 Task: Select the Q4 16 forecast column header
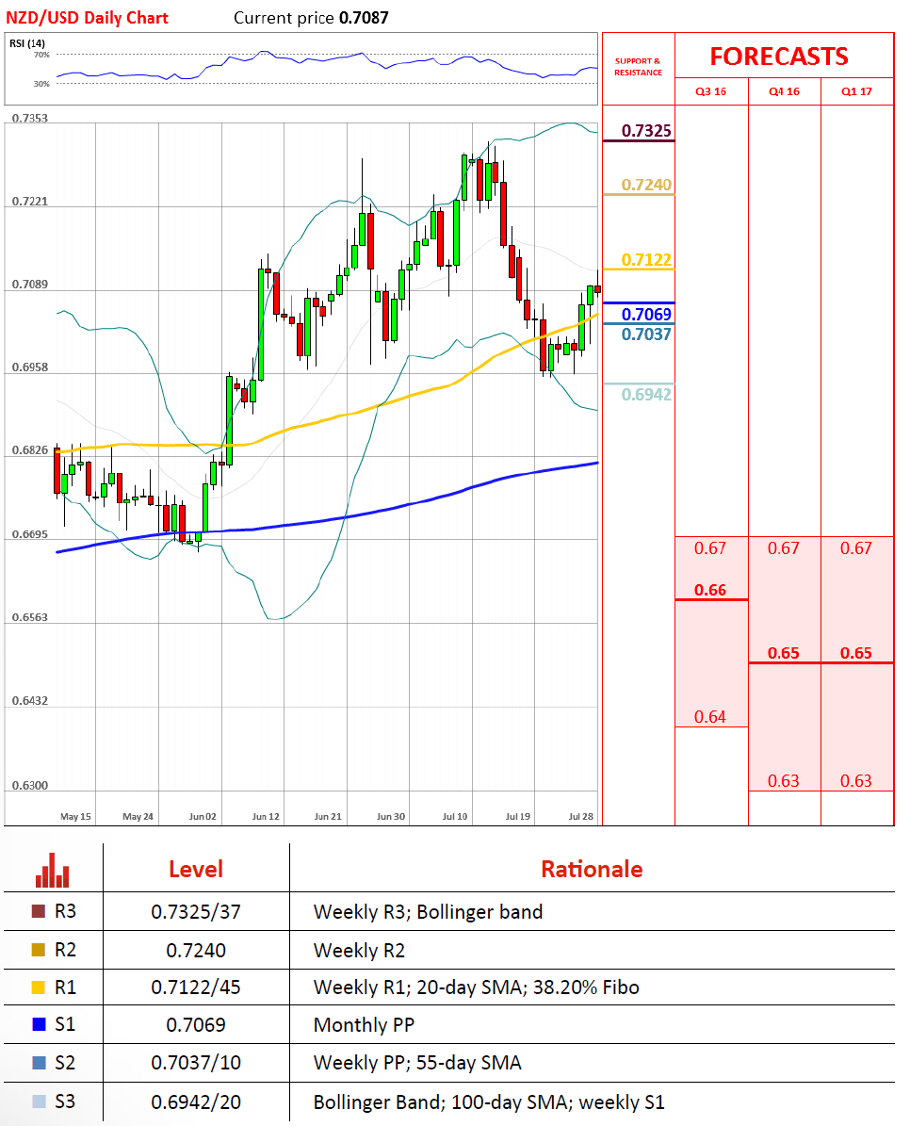pos(784,91)
